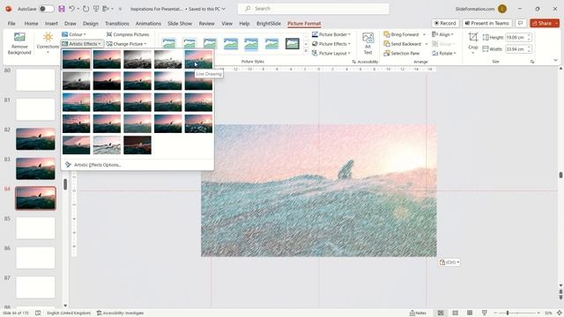Click the Redo icon
The height and width of the screenshot is (317, 564).
[85, 9]
